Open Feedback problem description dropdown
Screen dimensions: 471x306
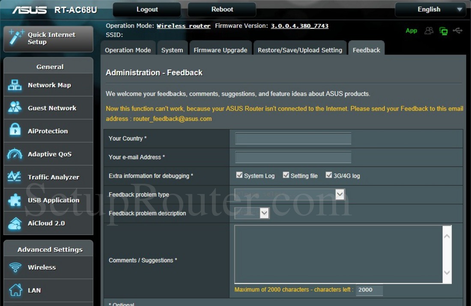(252, 213)
